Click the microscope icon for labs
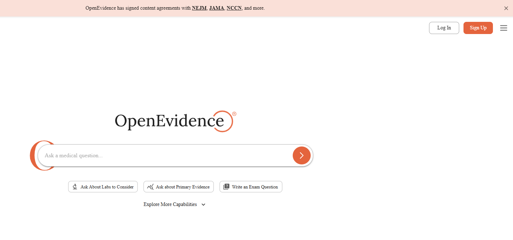This screenshot has height=240, width=513. coord(75,187)
